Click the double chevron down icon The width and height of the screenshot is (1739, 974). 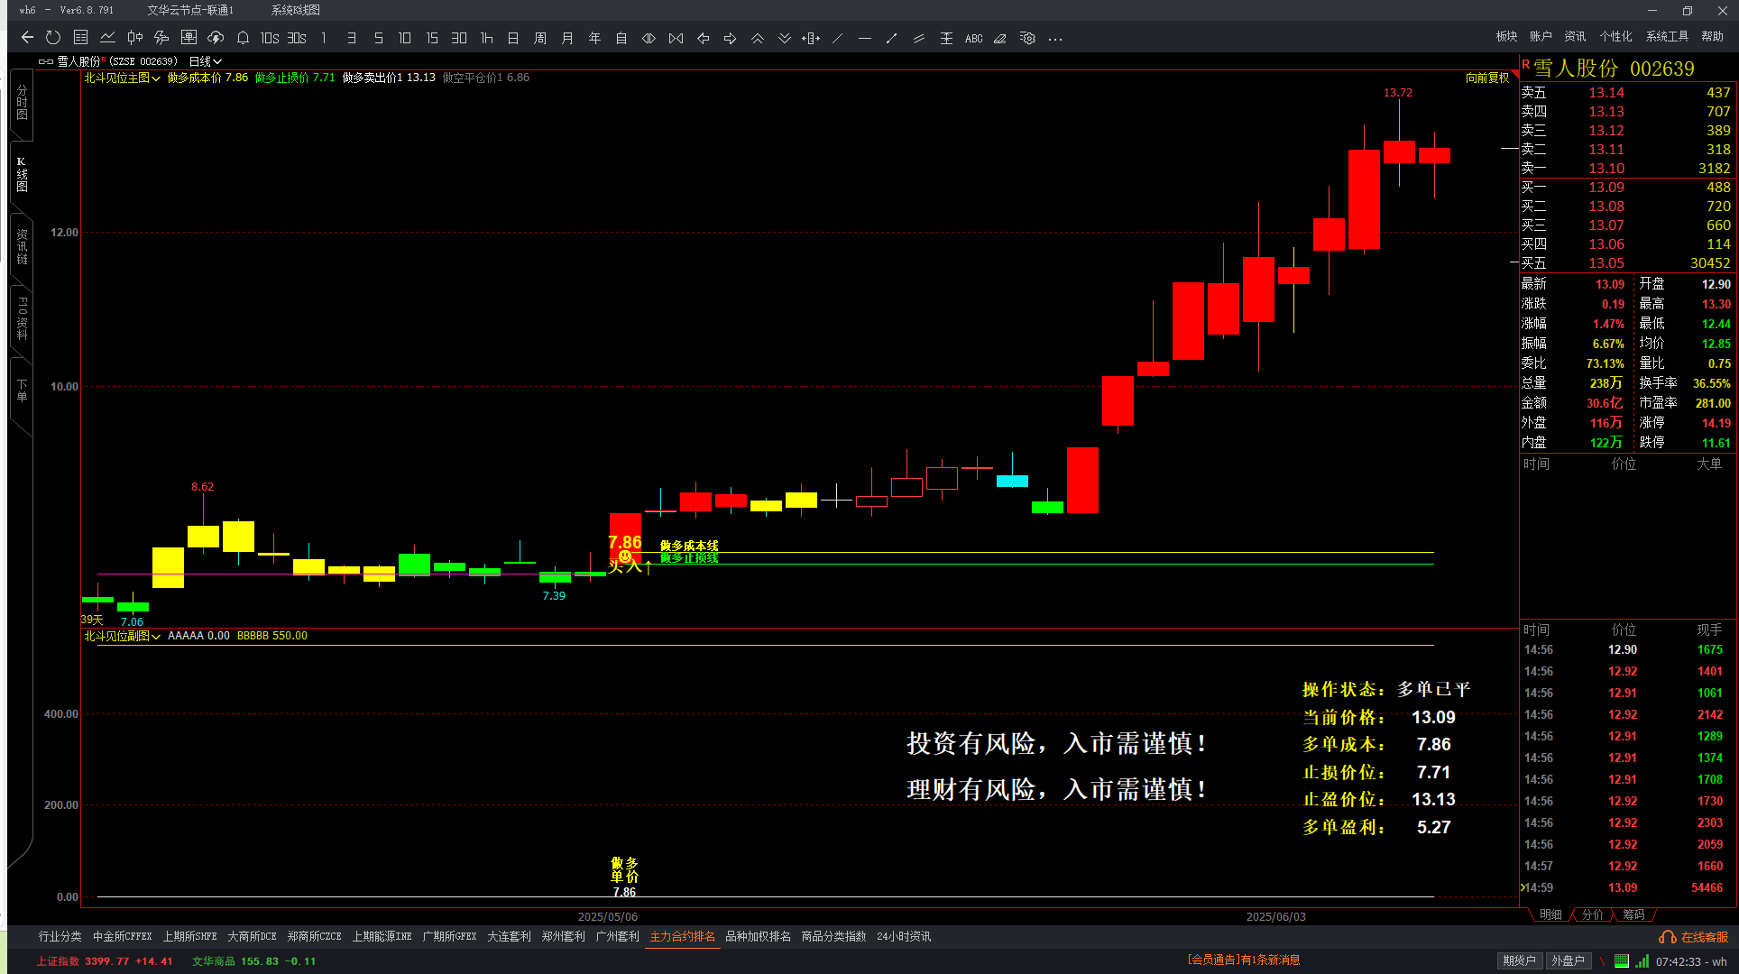(x=784, y=38)
